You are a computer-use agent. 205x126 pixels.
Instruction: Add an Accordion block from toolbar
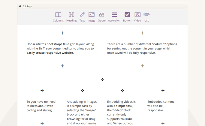[x=114, y=17]
